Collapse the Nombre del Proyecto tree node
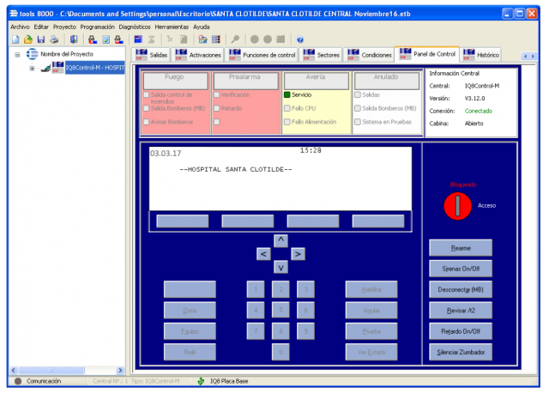 point(17,55)
